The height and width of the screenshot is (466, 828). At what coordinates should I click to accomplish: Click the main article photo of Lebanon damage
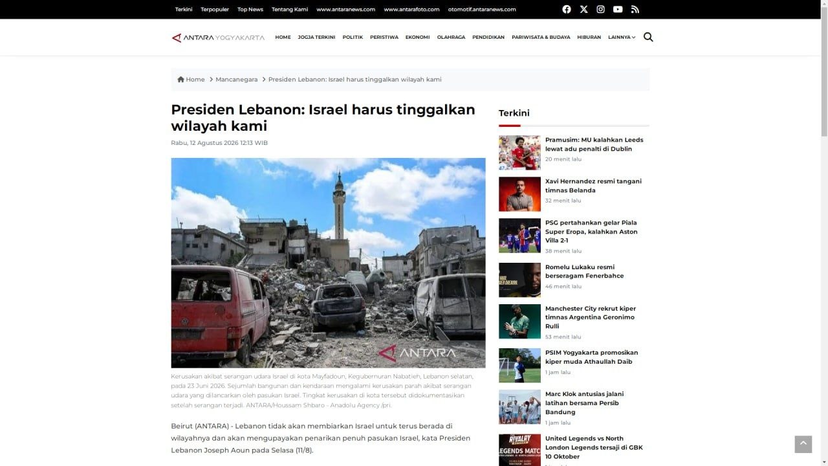coord(328,263)
